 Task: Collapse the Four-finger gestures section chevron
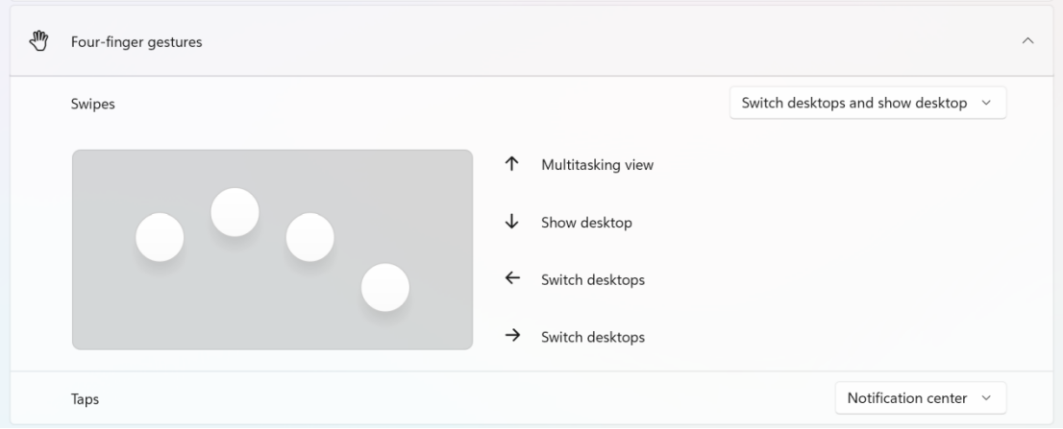[1027, 41]
